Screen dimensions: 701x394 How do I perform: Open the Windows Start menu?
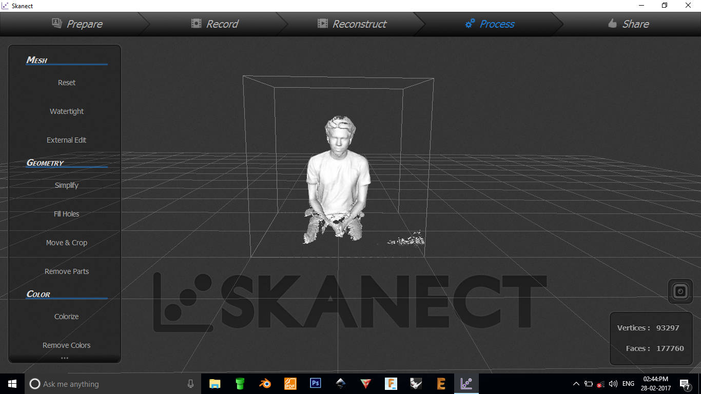point(12,384)
